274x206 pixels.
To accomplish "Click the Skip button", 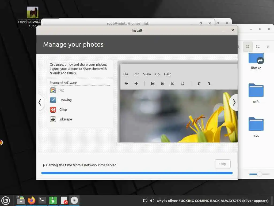I will (223, 164).
